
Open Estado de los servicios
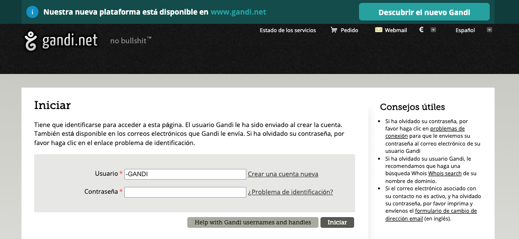[288, 30]
